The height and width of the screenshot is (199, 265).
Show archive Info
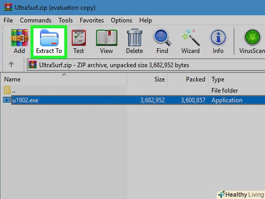tap(218, 38)
